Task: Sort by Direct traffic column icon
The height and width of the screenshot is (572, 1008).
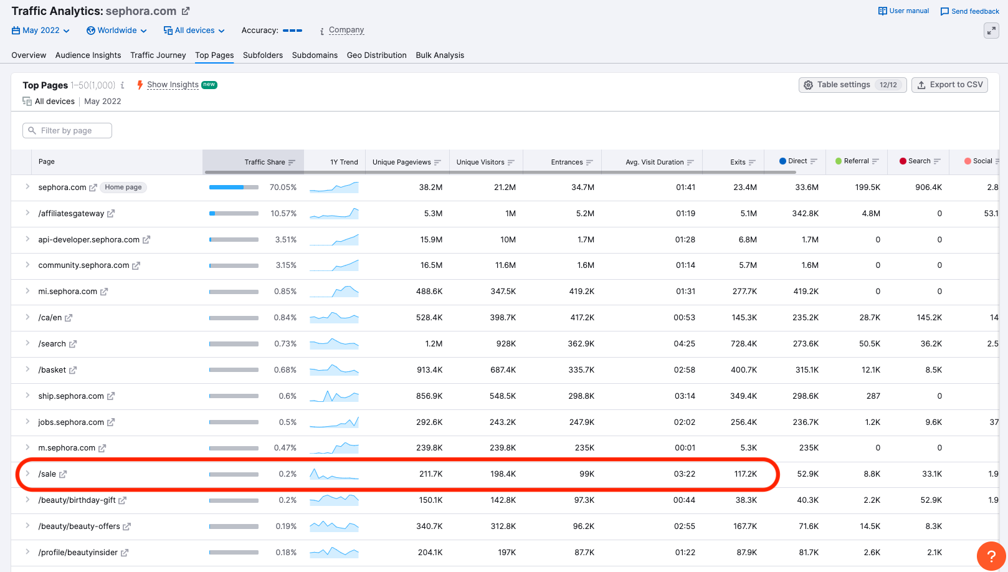Action: tap(814, 161)
